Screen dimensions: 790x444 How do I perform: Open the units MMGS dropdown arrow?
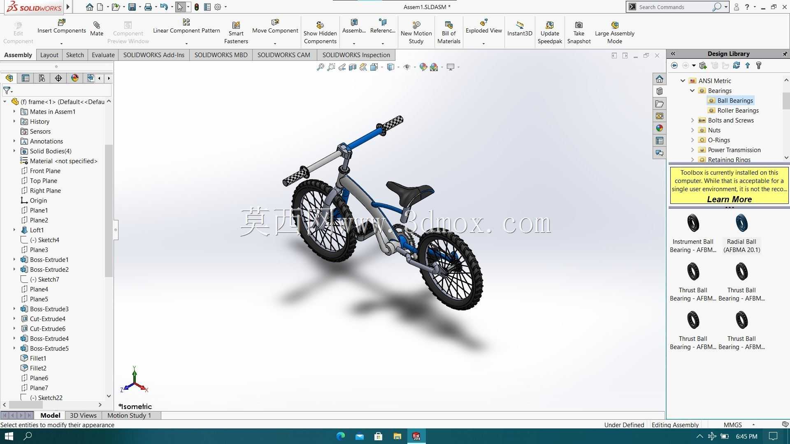click(x=753, y=425)
